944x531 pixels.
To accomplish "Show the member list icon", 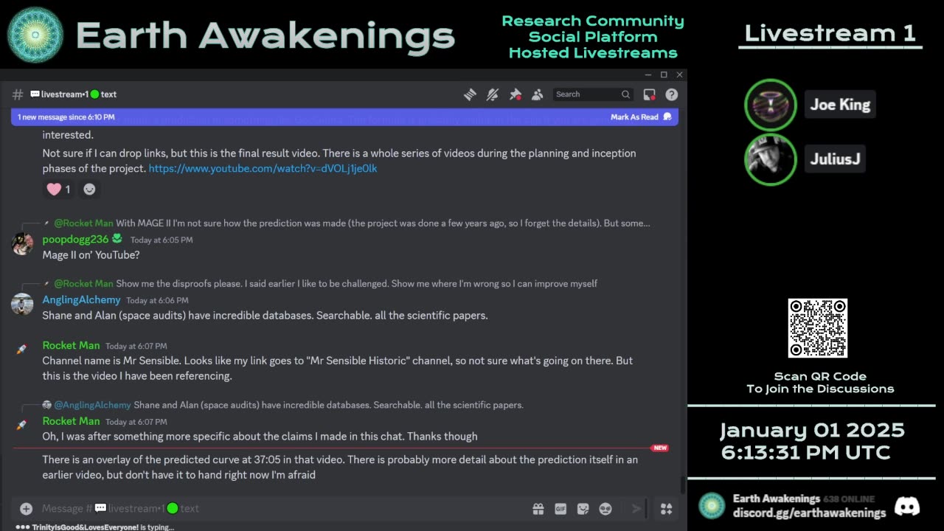I will click(538, 94).
